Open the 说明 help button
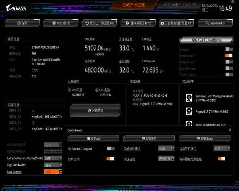This screenshot has width=239, height=191. pyautogui.click(x=22, y=23)
